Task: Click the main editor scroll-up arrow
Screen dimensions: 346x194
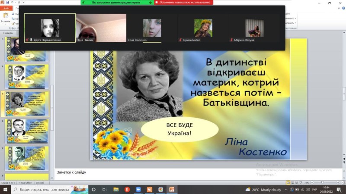Action: pyautogui.click(x=344, y=33)
